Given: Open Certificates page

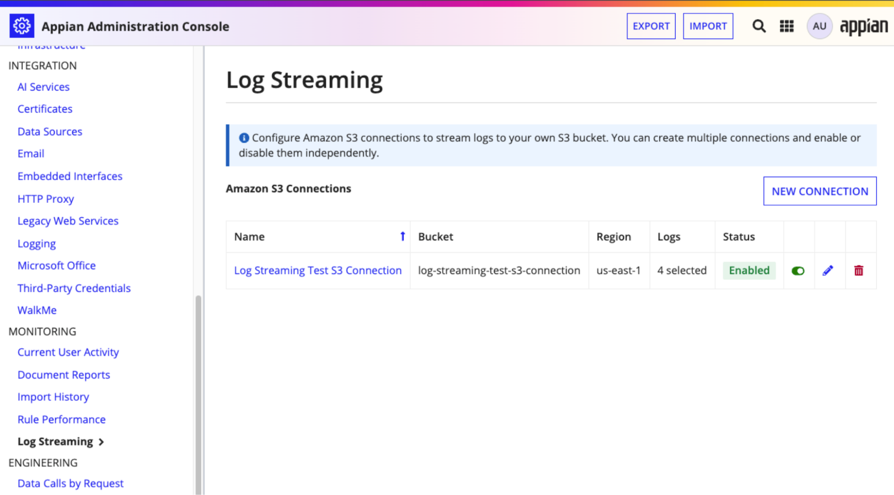Looking at the screenshot, I should (45, 109).
